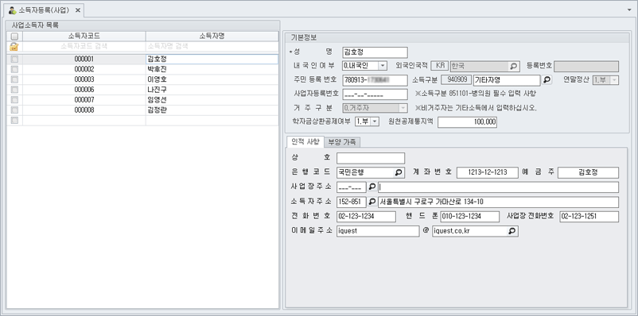The height and width of the screenshot is (316, 638).
Task: Select 김호정 in the earner list
Action: 212,60
